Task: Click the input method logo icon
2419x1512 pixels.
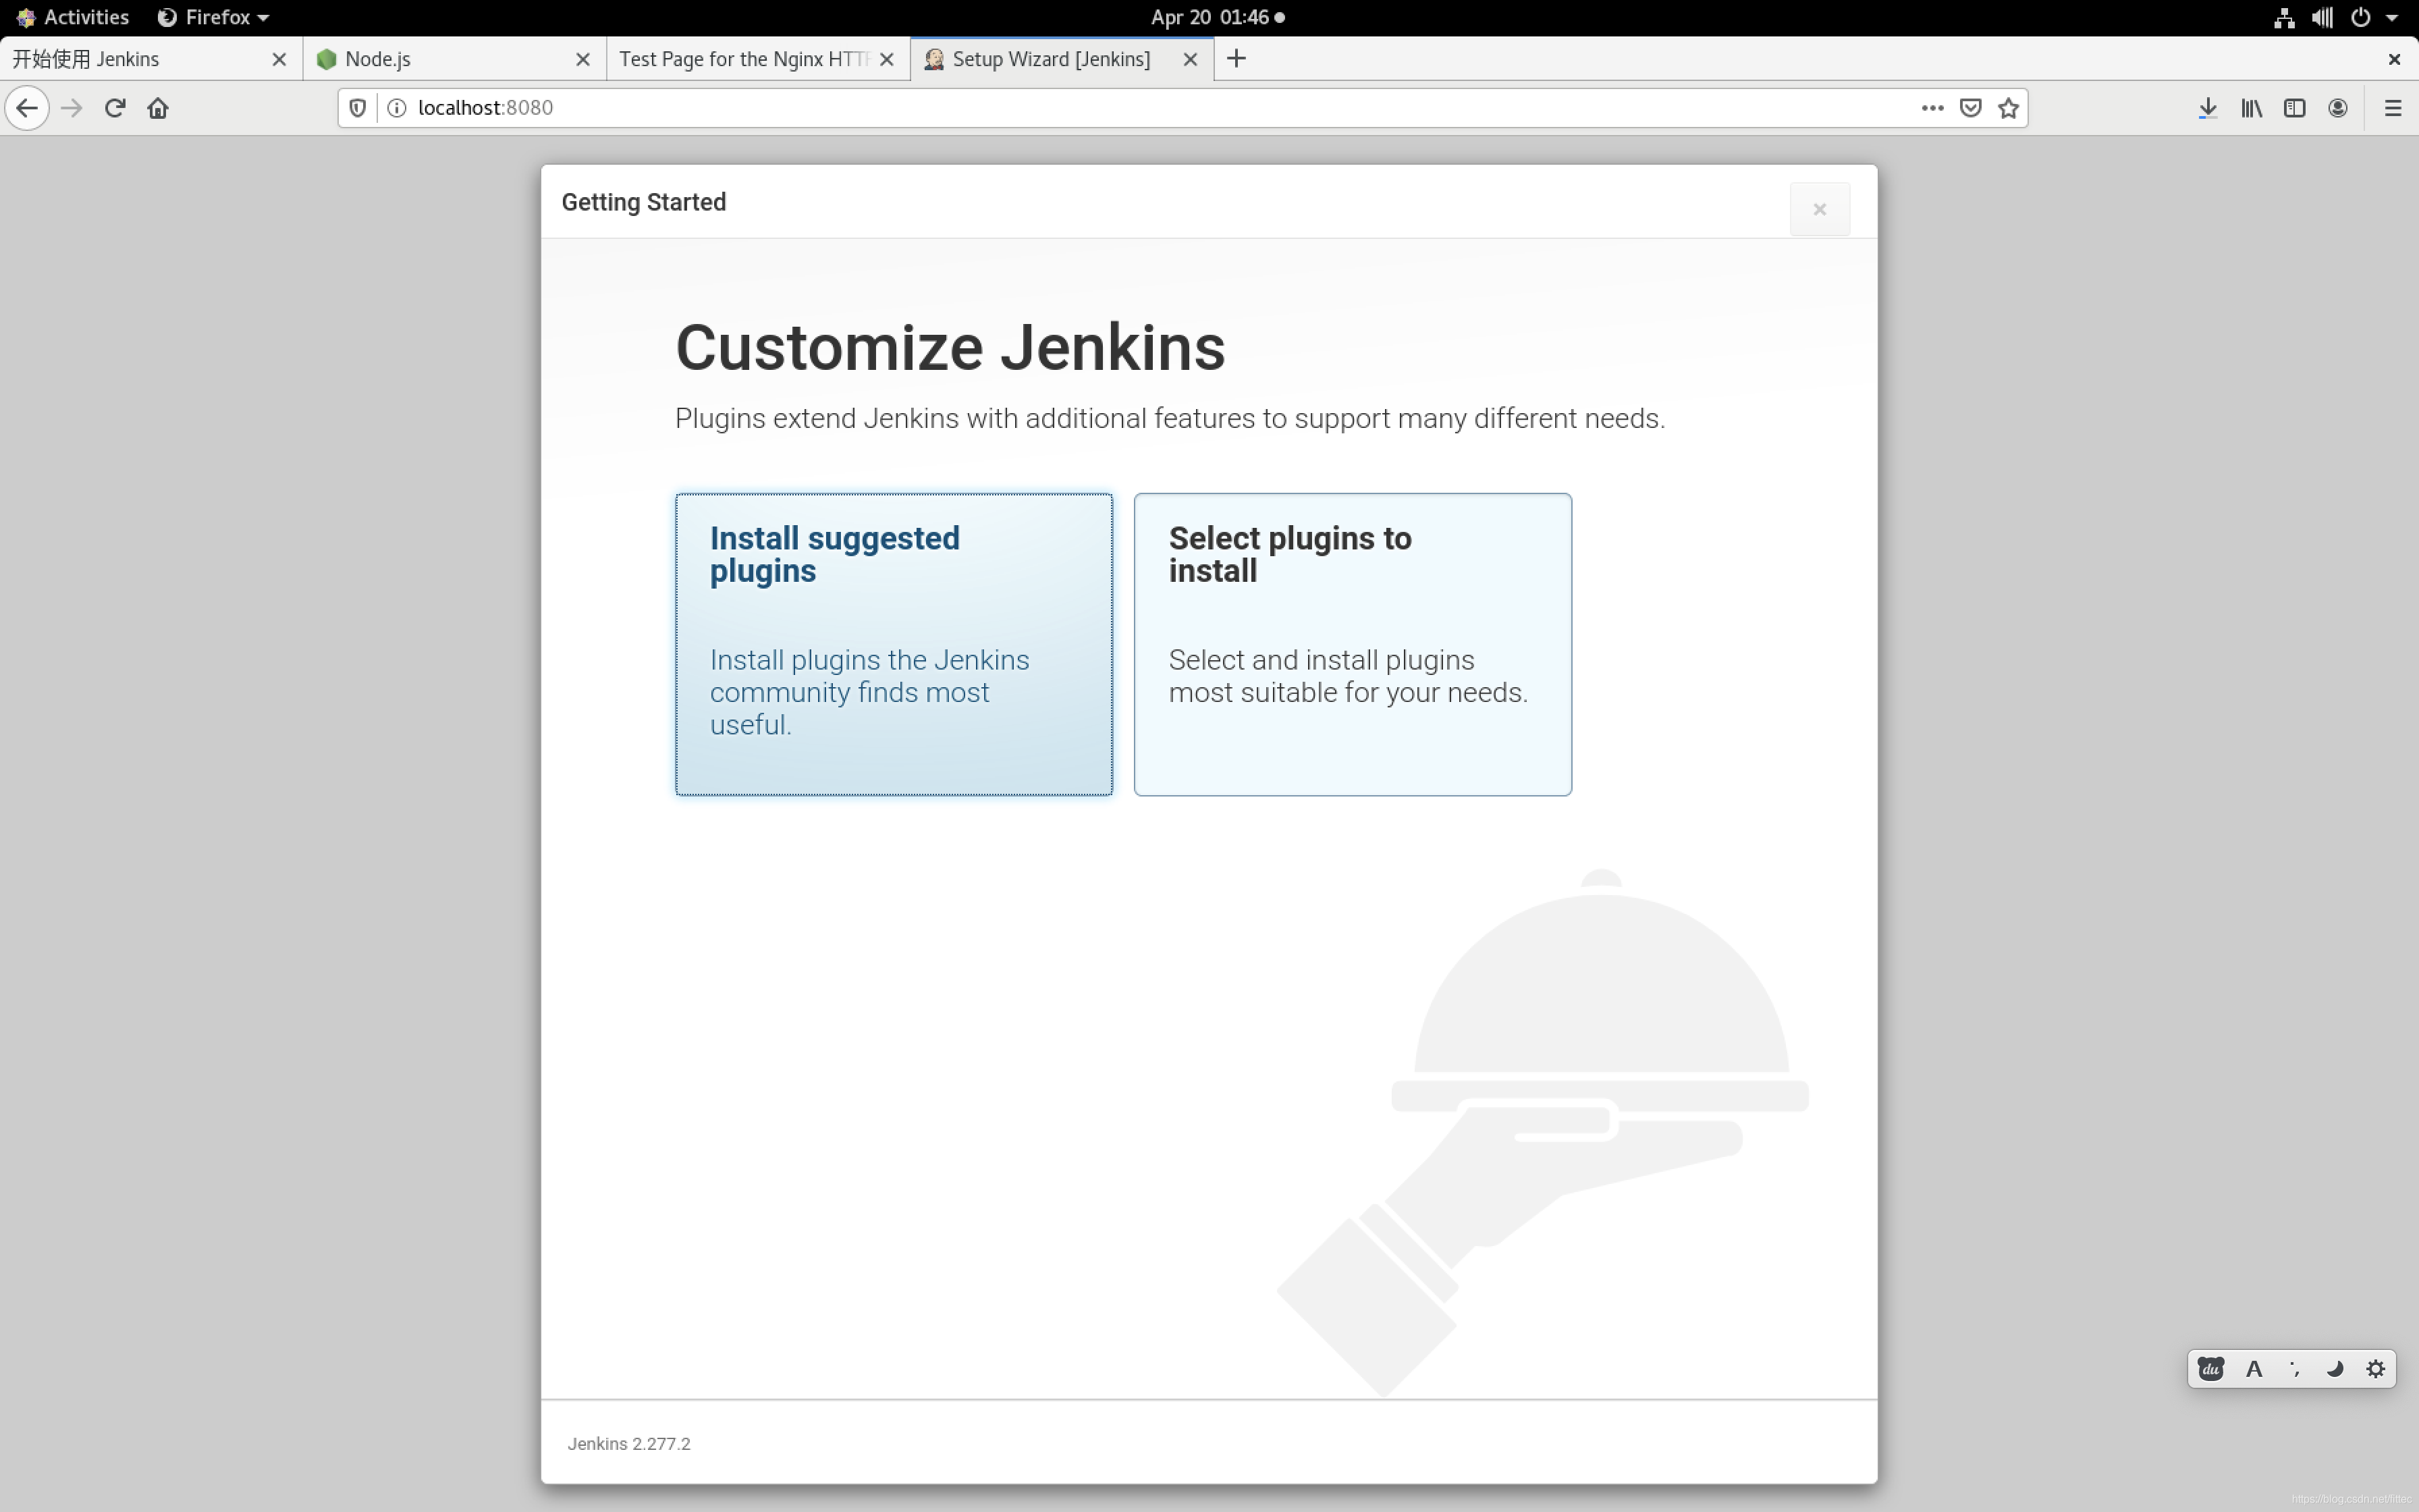Action: pos(2211,1369)
